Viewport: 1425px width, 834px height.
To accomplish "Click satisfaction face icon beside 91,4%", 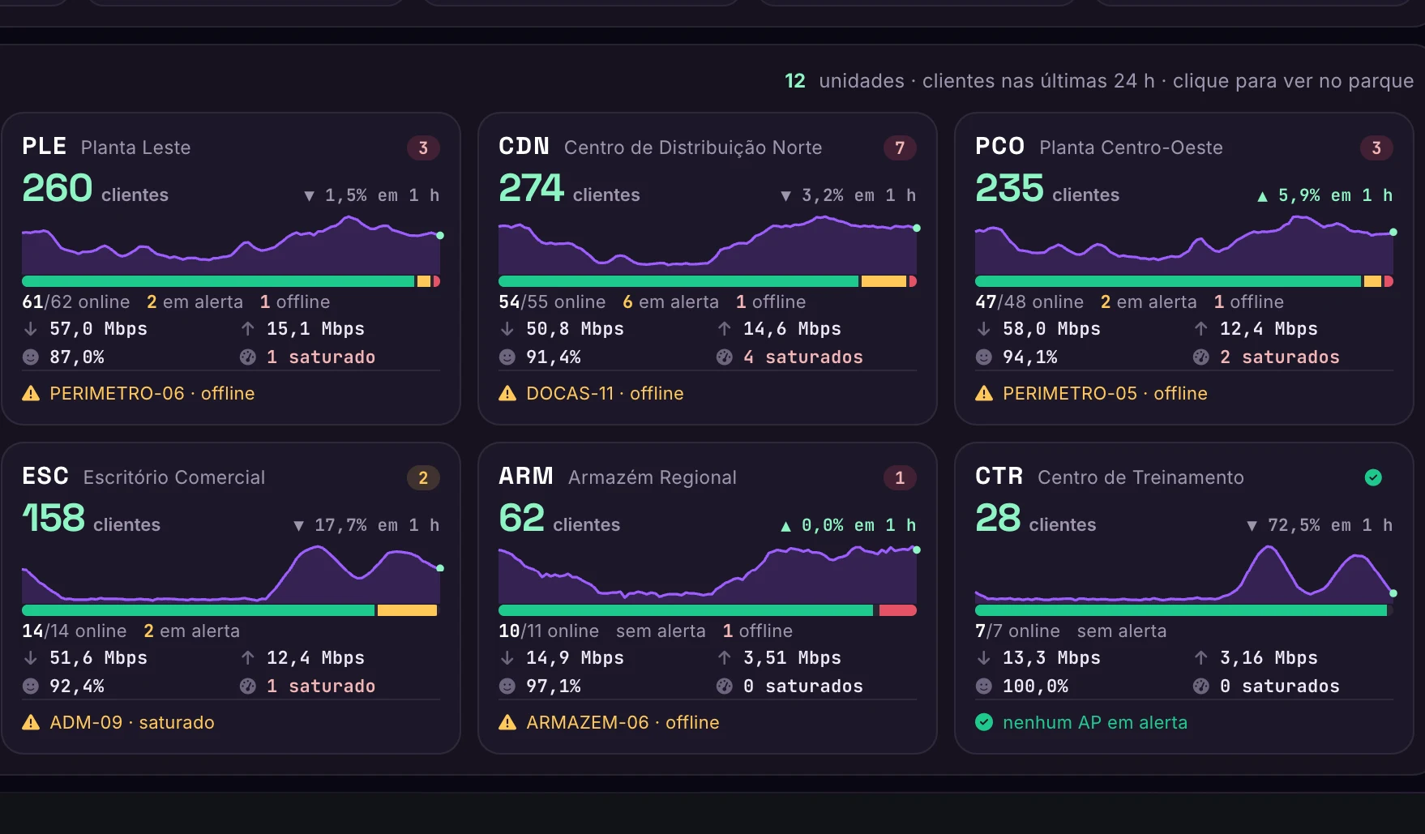I will [x=507, y=357].
